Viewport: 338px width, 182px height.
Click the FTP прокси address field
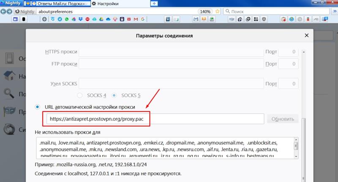pyautogui.click(x=171, y=64)
